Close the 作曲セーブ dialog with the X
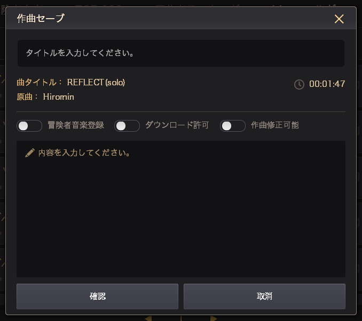 [x=339, y=19]
